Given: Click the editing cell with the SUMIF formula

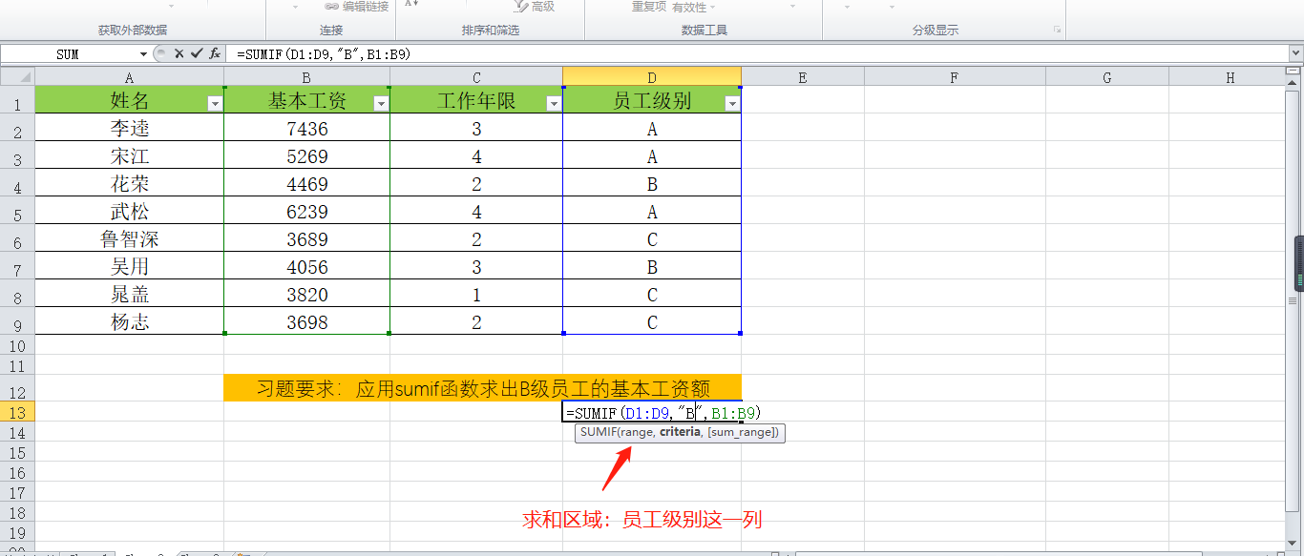Looking at the screenshot, I should point(652,413).
